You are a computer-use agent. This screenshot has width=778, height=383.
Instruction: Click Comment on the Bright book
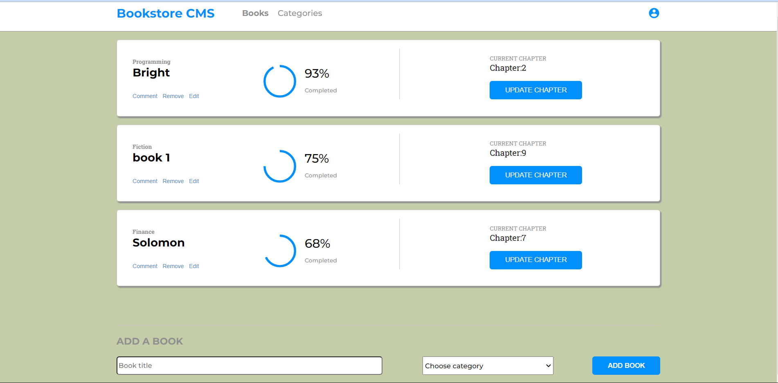pyautogui.click(x=145, y=96)
